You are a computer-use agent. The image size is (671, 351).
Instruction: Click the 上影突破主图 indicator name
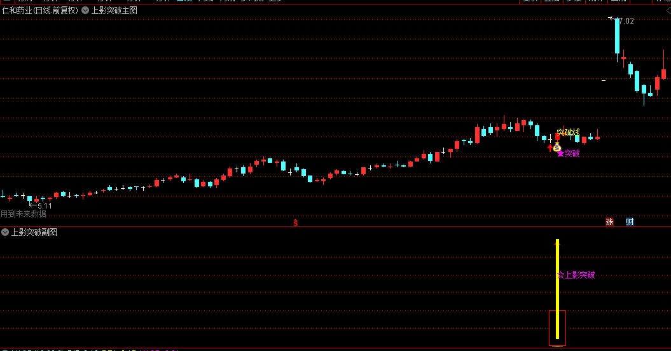(x=114, y=10)
